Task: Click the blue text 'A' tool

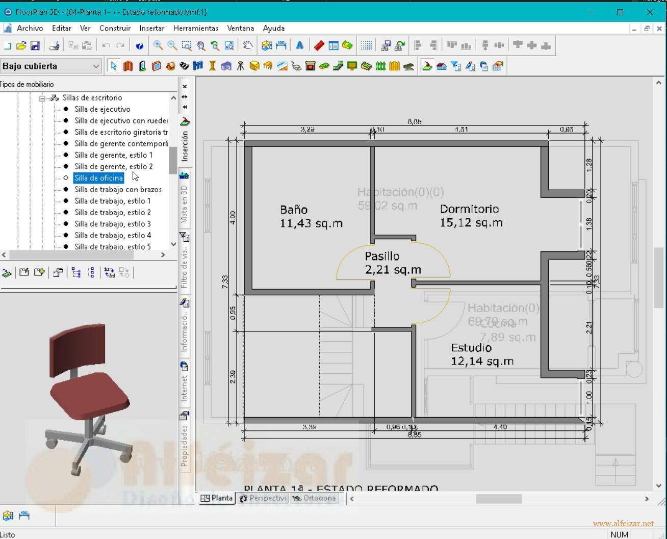Action: click(300, 45)
